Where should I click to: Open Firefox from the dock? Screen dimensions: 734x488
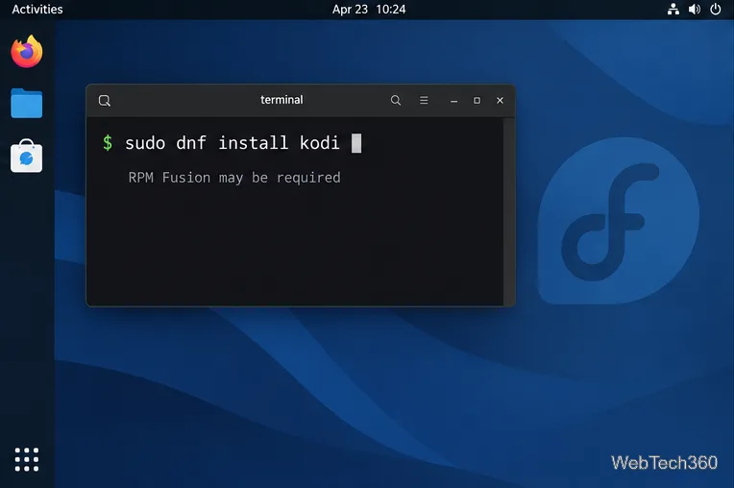27,52
